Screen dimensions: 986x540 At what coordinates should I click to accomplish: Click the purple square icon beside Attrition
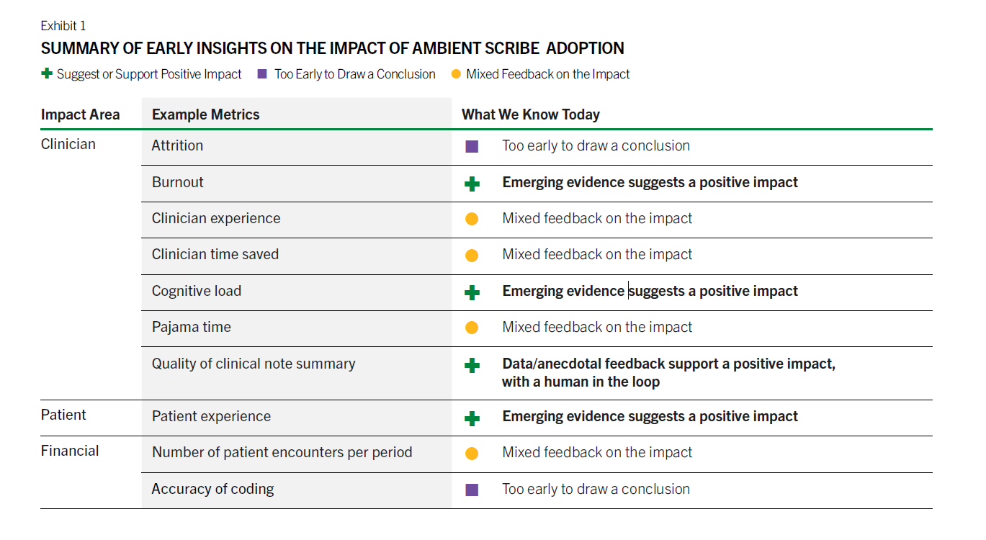point(472,146)
